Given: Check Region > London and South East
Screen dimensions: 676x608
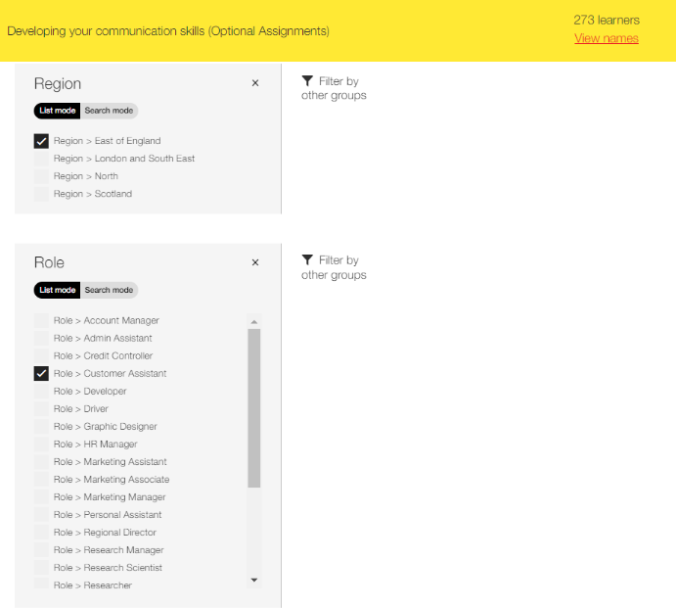Looking at the screenshot, I should point(41,159).
